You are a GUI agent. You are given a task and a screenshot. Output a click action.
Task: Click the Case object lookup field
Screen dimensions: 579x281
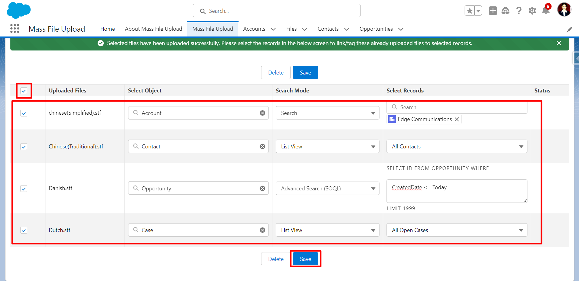click(x=198, y=230)
